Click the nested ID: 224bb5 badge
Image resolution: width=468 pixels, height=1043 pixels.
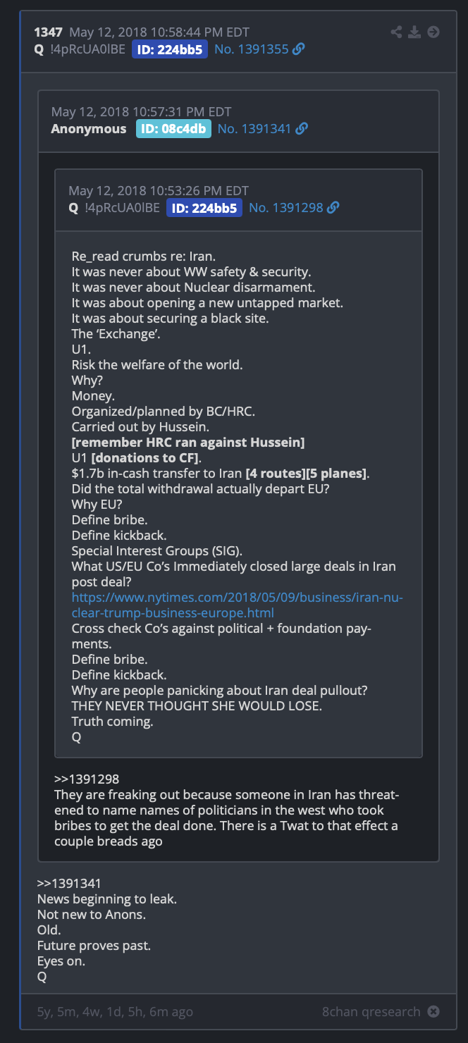tap(204, 207)
